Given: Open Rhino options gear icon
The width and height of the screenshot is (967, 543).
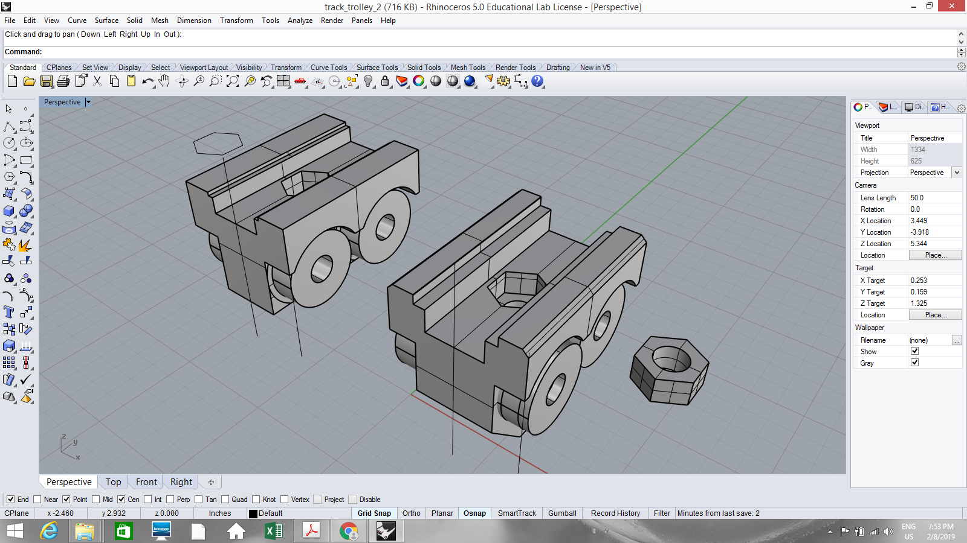Looking at the screenshot, I should [x=503, y=81].
